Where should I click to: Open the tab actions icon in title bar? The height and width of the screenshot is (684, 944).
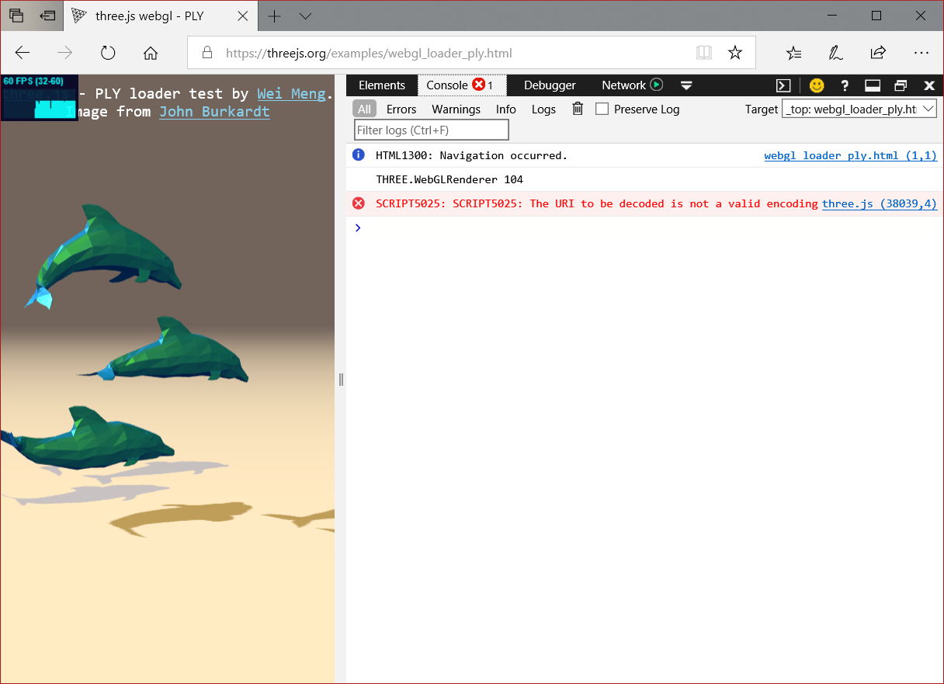(x=16, y=16)
